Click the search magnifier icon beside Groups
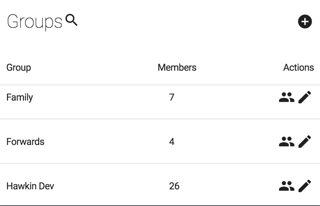 71,20
